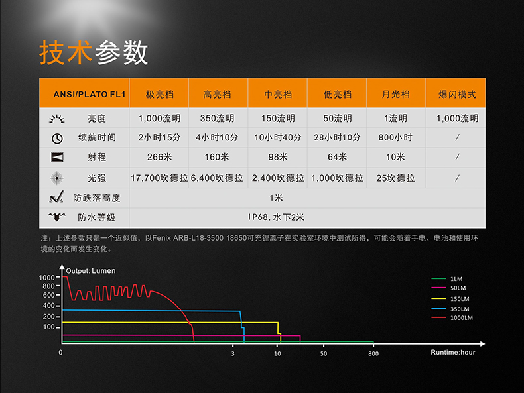Click the 技术参数 page title
The height and width of the screenshot is (393, 524).
click(93, 53)
